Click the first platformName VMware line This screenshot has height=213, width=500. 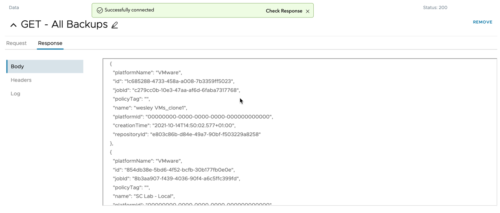coord(147,73)
